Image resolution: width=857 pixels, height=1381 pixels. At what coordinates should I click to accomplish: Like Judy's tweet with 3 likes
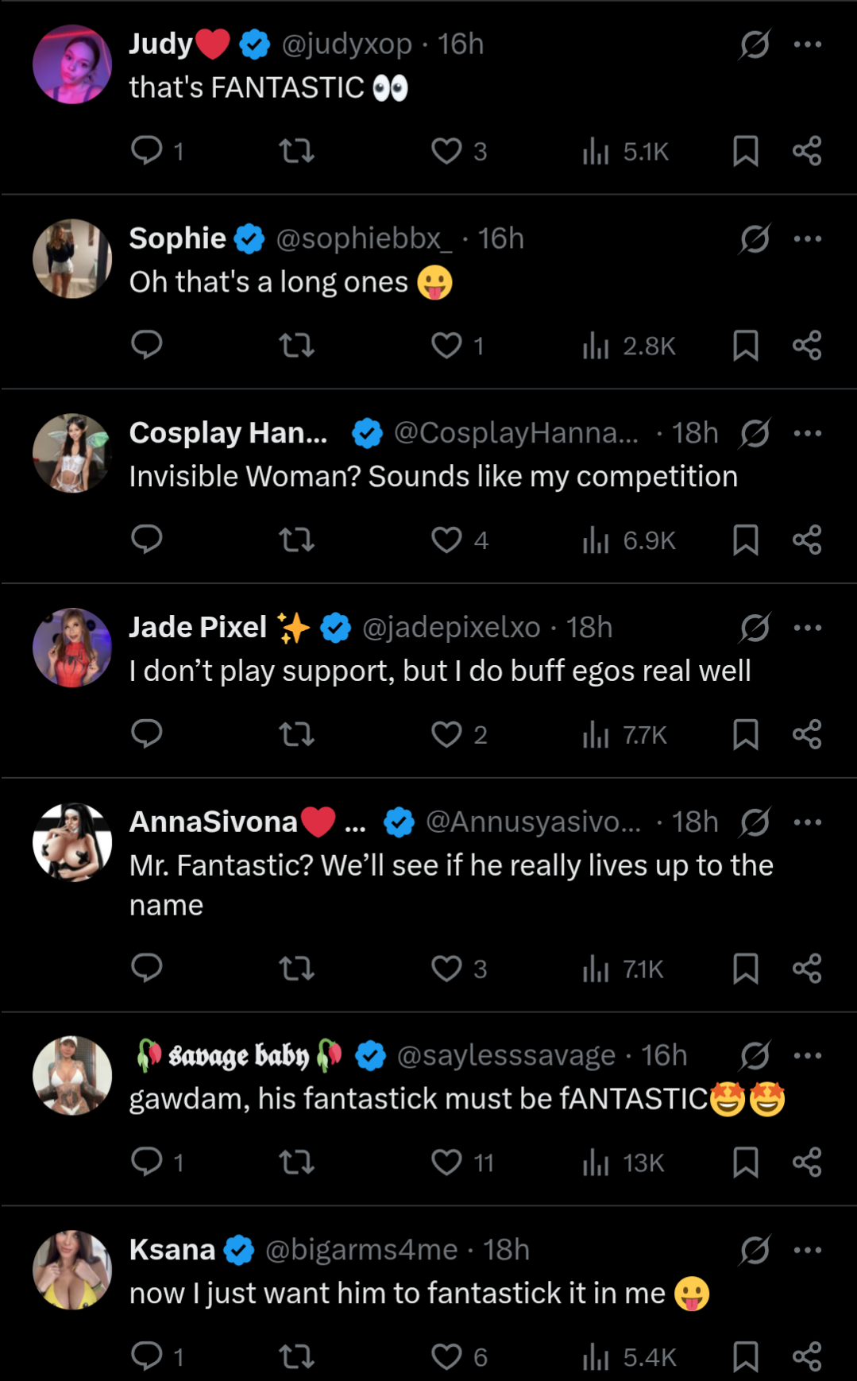[446, 150]
